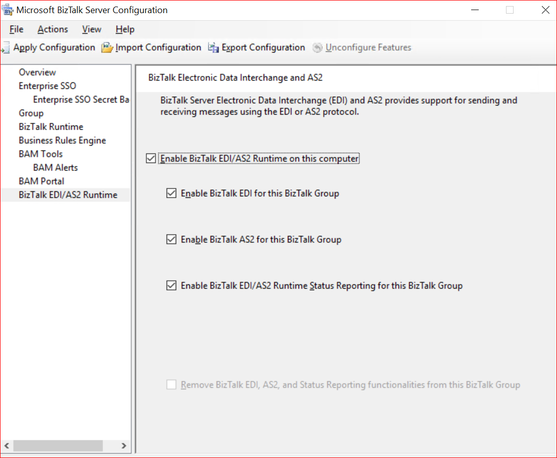Viewport: 557px width, 458px height.
Task: Click the Import Configuration folder icon
Action: pos(107,47)
